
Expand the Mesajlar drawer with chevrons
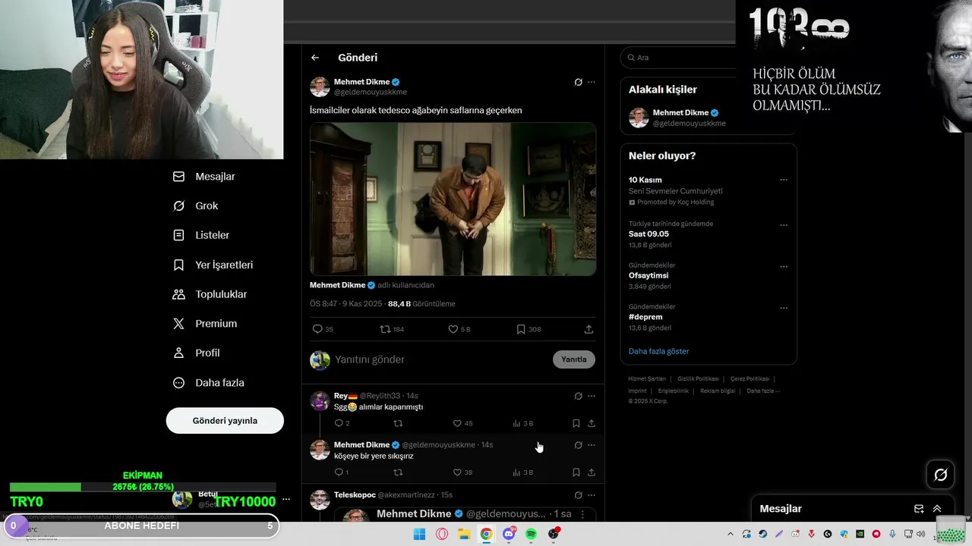(937, 509)
